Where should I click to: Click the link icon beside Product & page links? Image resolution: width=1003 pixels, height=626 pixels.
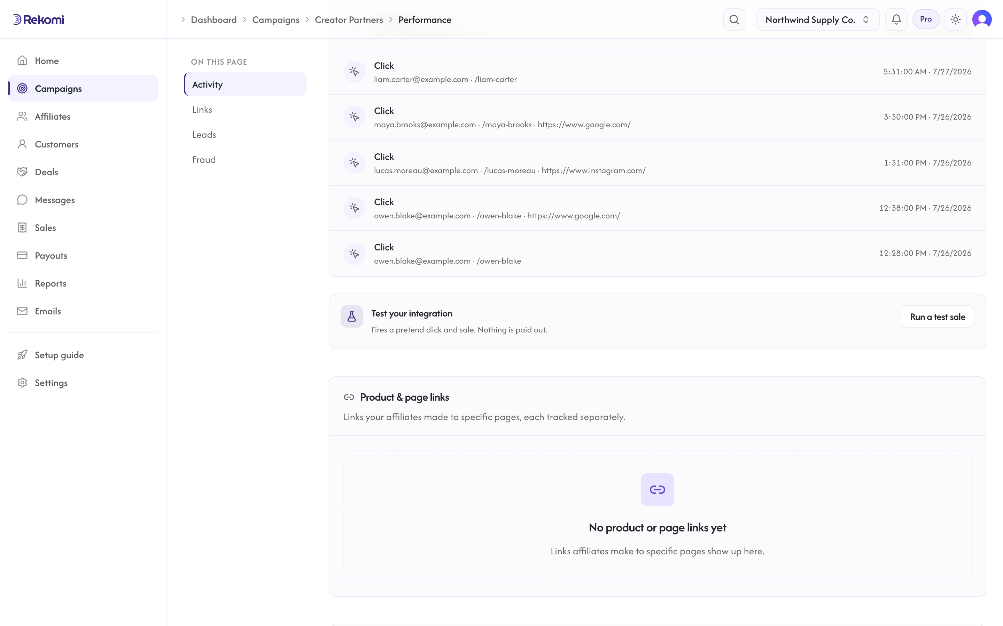[349, 397]
